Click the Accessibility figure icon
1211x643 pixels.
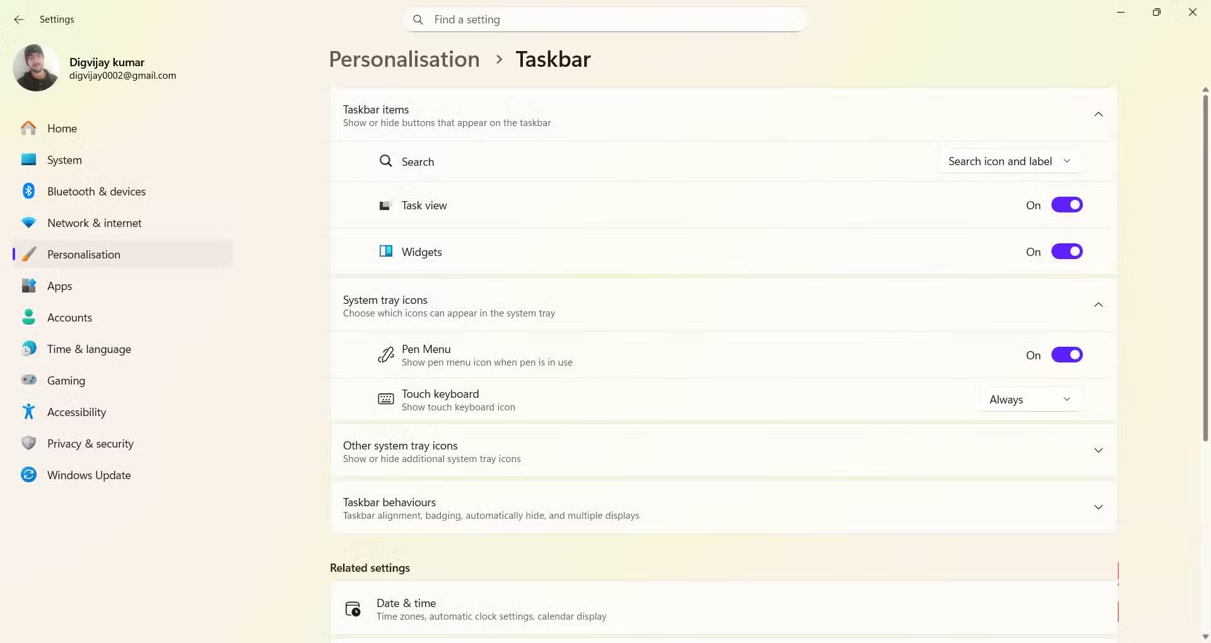(x=28, y=412)
